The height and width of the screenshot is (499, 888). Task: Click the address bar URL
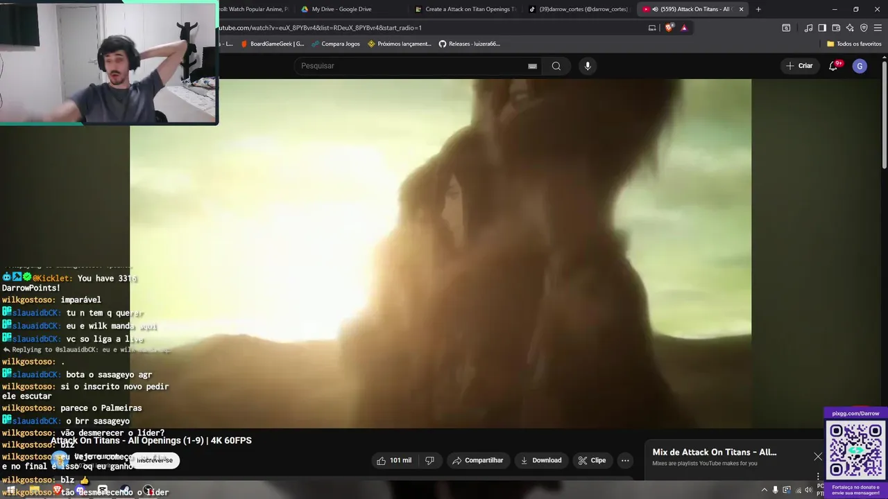321,28
